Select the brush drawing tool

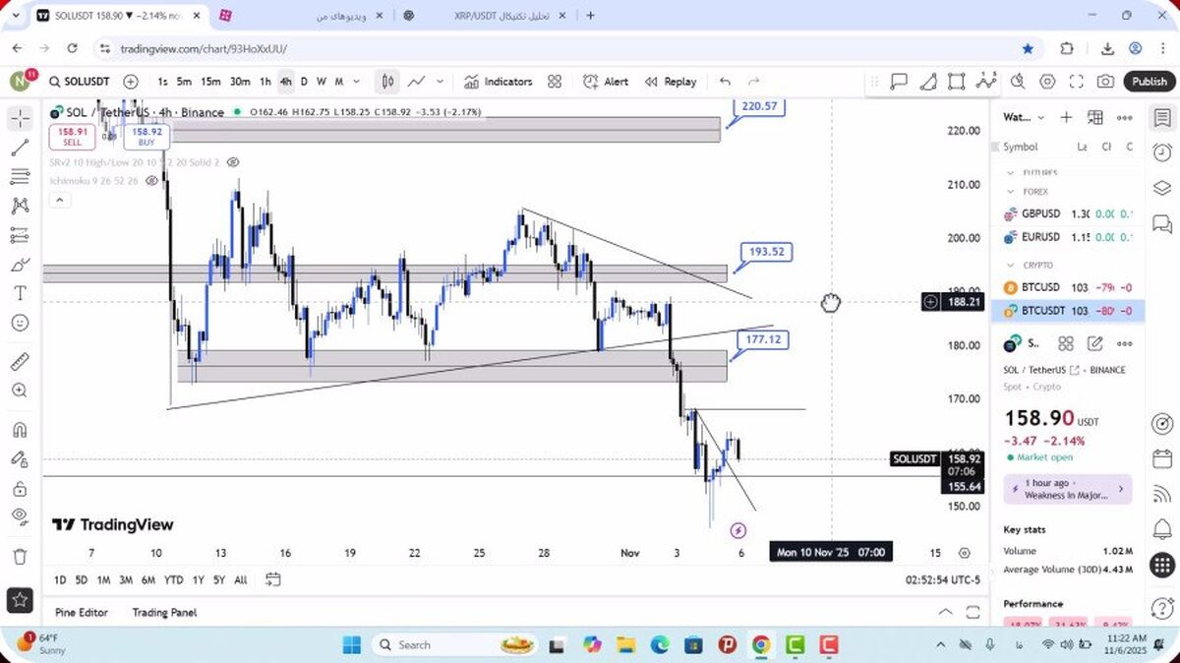20,265
